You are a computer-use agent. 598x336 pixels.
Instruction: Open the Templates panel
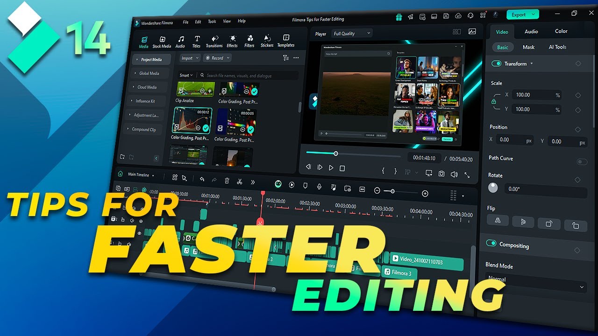click(x=286, y=41)
